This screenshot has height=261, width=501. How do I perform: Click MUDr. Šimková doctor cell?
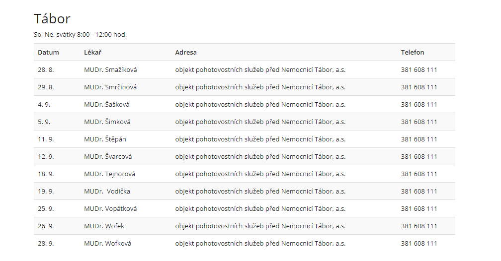pyautogui.click(x=107, y=122)
